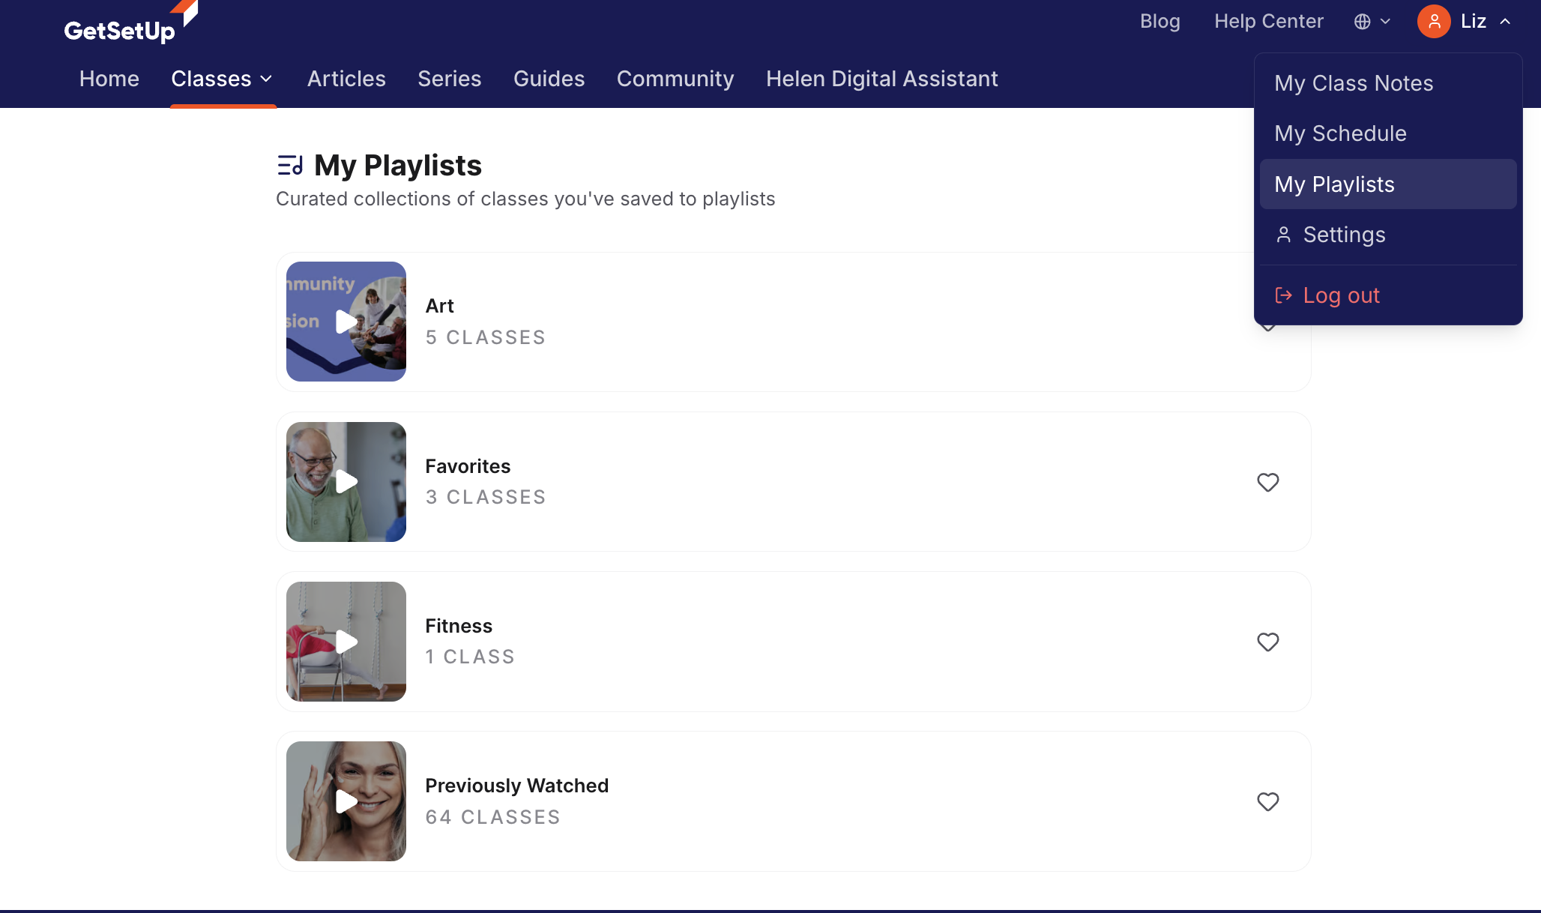Open the globe language selector

[x=1362, y=22]
